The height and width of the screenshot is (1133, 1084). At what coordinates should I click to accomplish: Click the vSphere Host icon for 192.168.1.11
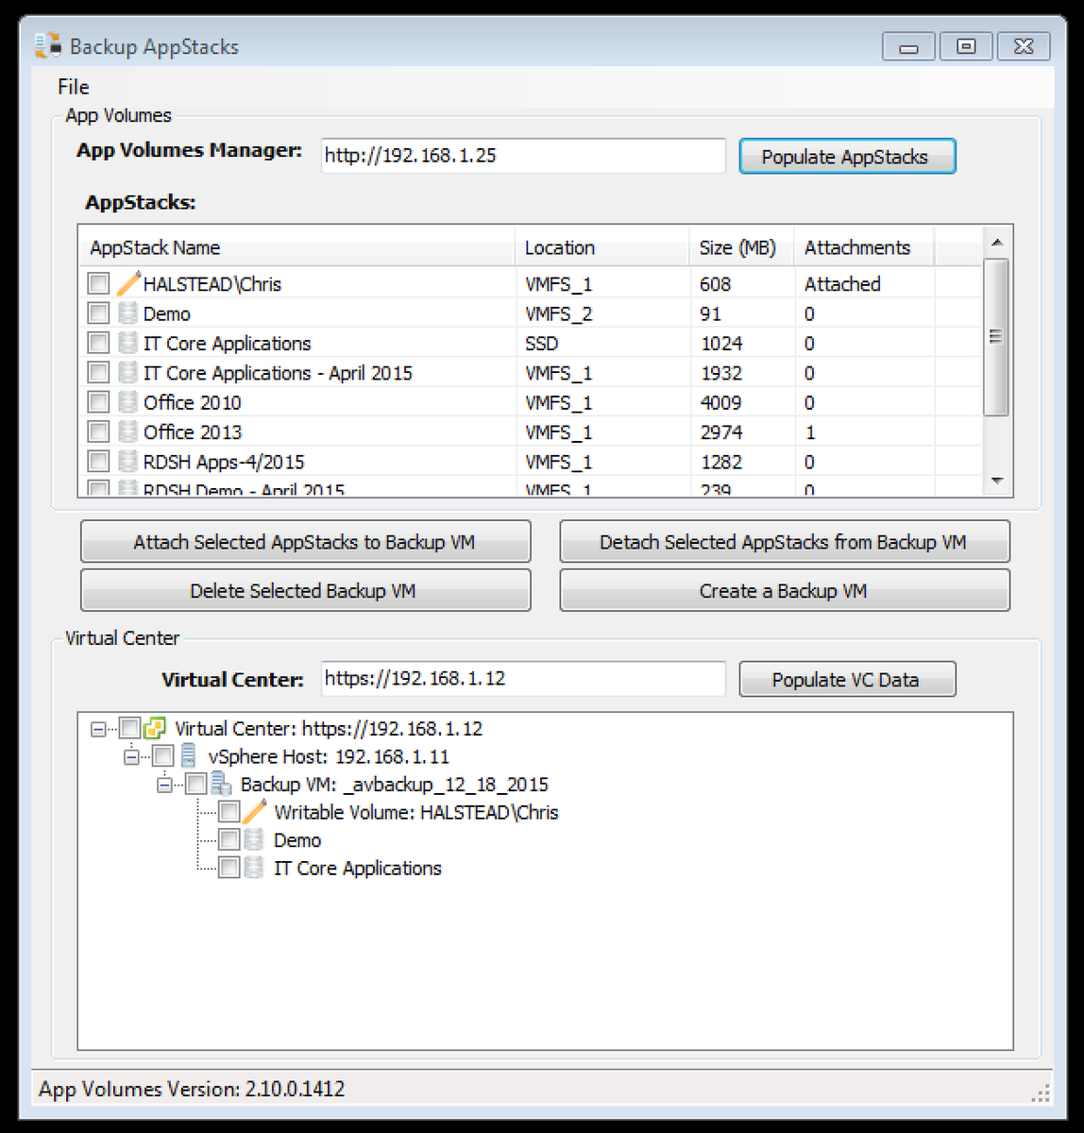coord(186,756)
